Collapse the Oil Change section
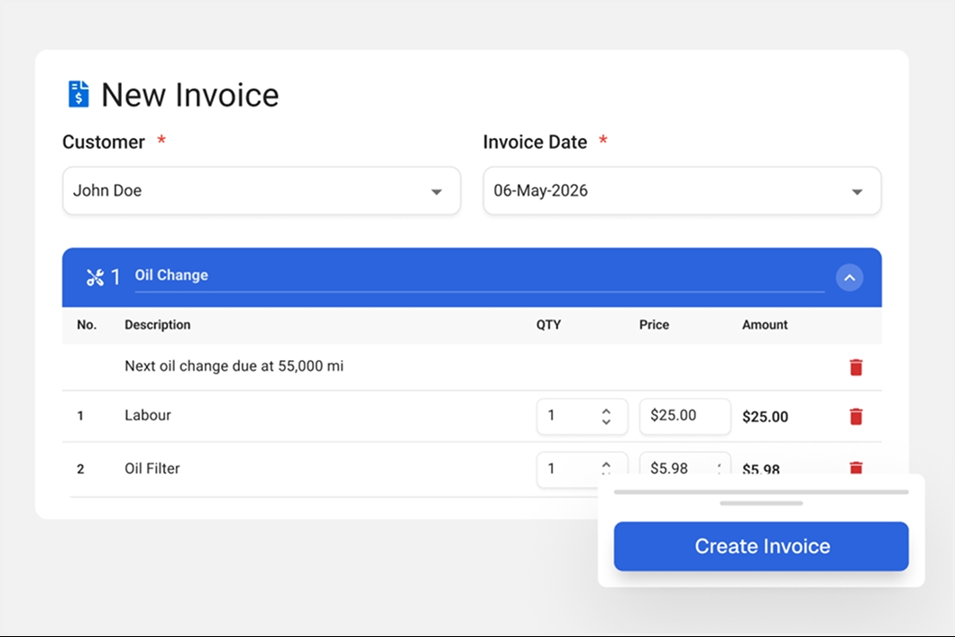Image resolution: width=955 pixels, height=637 pixels. click(849, 278)
